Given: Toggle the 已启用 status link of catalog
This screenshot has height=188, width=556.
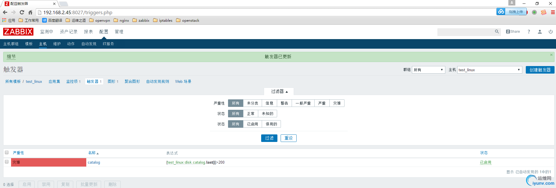Looking at the screenshot, I should 486,162.
